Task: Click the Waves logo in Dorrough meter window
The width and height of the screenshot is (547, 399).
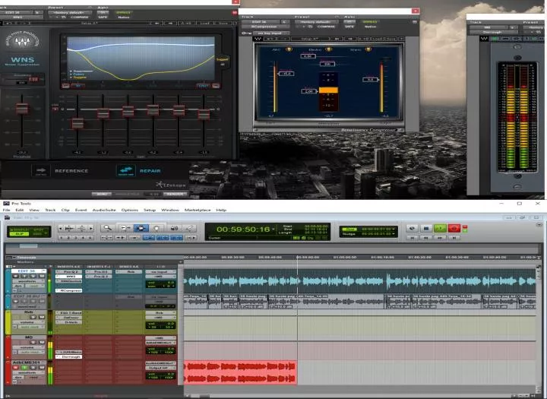Action: click(x=484, y=39)
